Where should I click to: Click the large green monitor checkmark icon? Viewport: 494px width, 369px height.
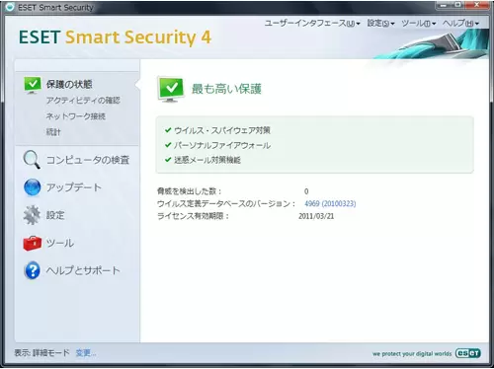click(171, 89)
